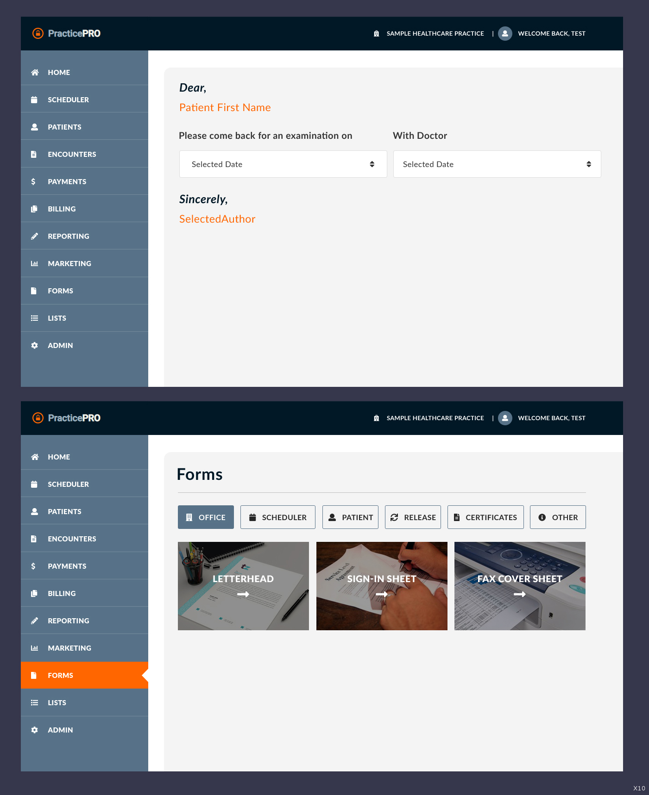Click Sample Healthcare Practice on the letter screen

click(435, 33)
